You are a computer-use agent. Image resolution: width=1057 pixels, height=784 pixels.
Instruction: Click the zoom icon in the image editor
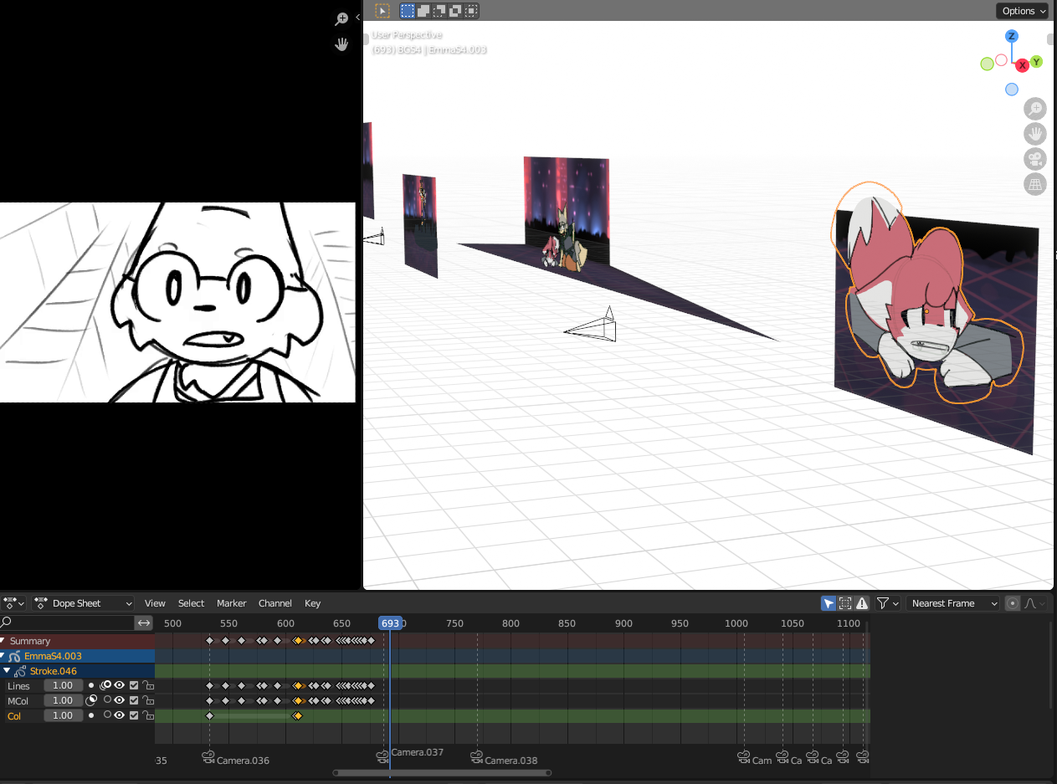coord(341,19)
